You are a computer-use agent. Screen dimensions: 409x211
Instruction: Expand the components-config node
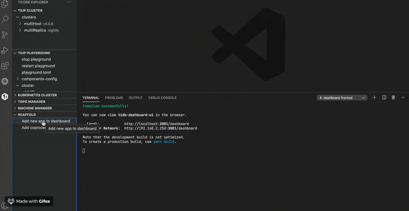[18, 79]
